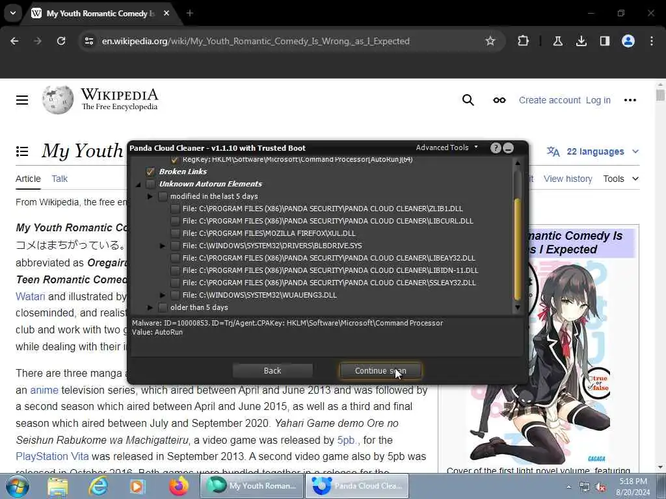Screen dimensions: 666x499
Task: Open Wikipedia appearance glasses icon
Action: [x=499, y=100]
